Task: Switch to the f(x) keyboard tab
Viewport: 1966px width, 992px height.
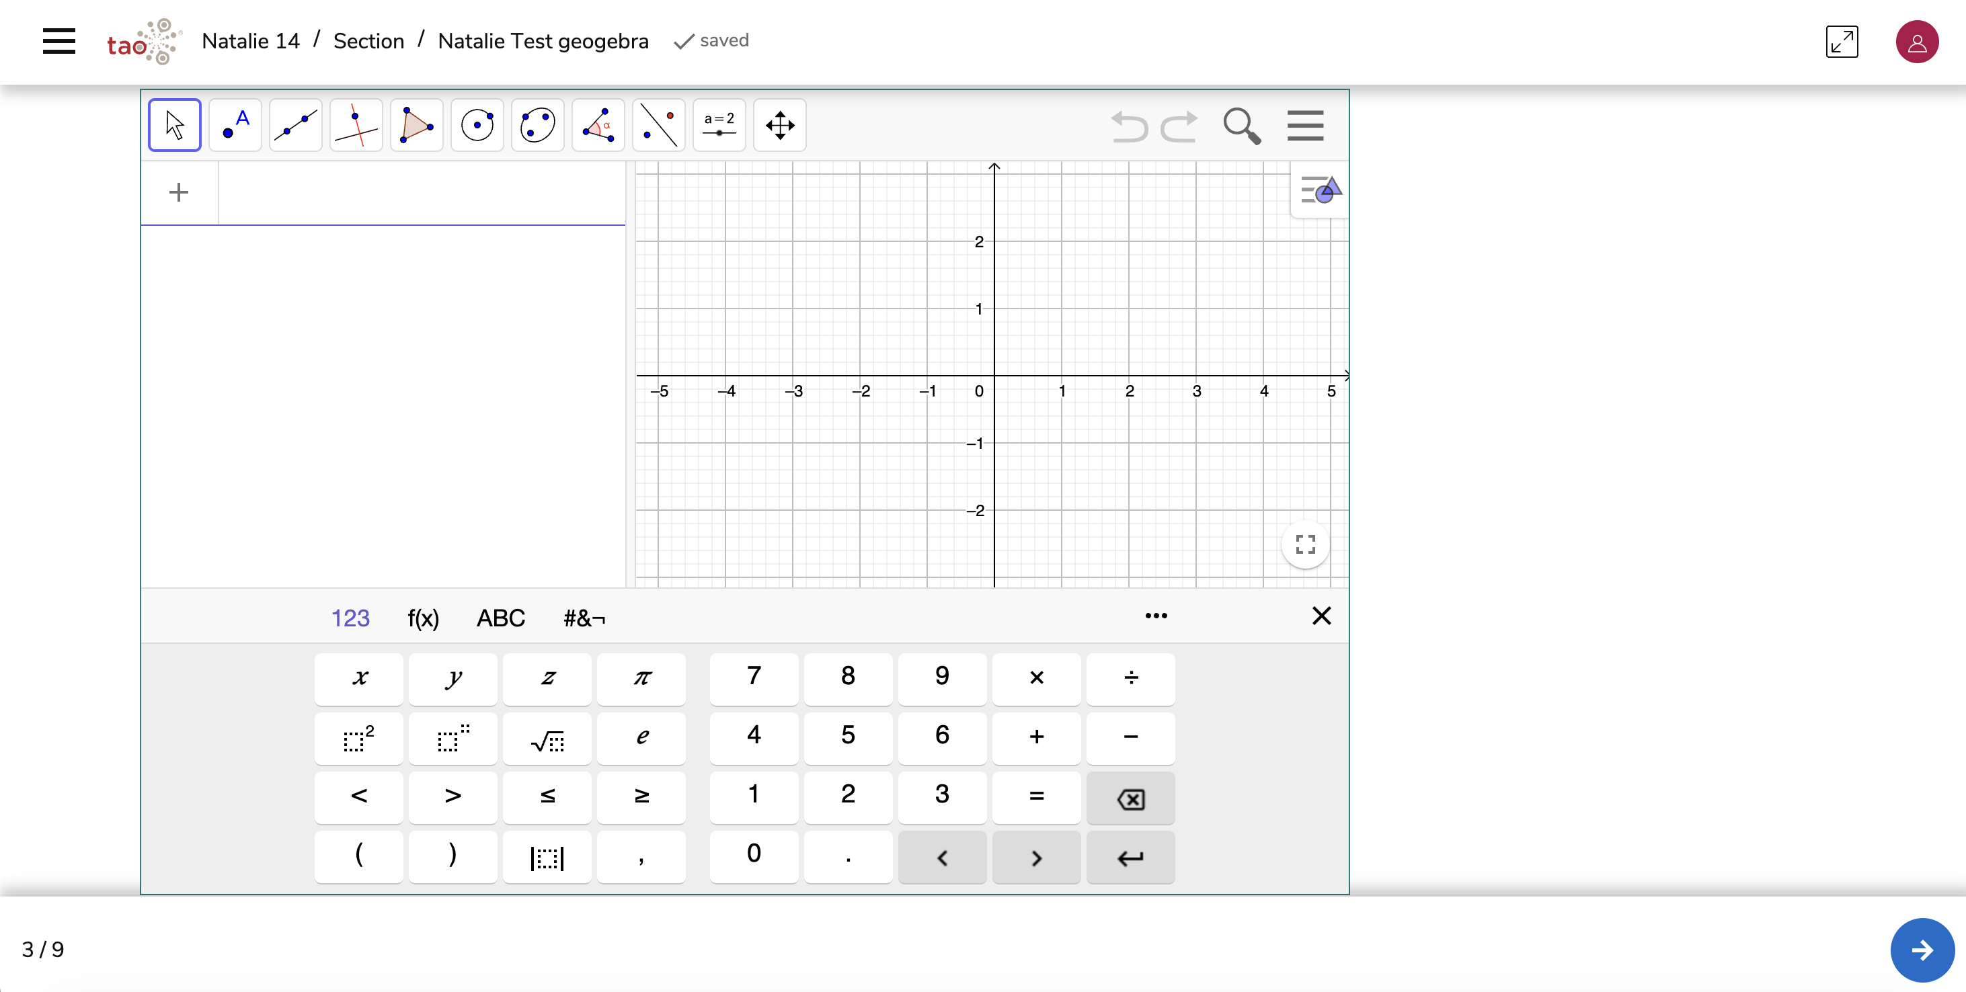Action: (424, 618)
